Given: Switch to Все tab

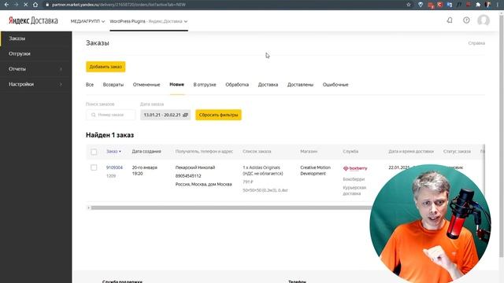Looking at the screenshot, I should pos(90,85).
